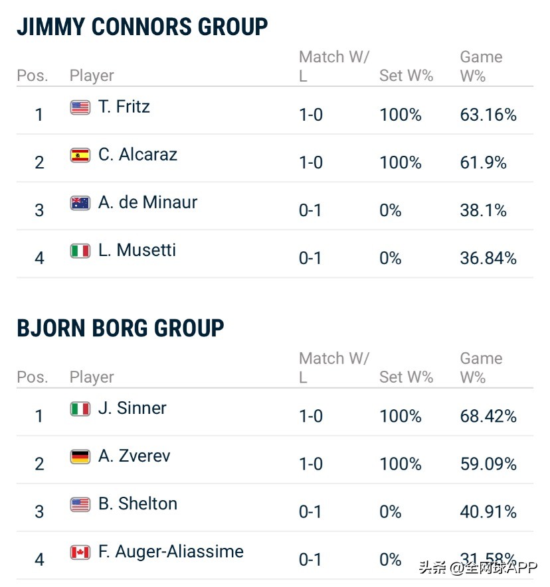Click the Jimmy Connors Group heading

pos(142,27)
